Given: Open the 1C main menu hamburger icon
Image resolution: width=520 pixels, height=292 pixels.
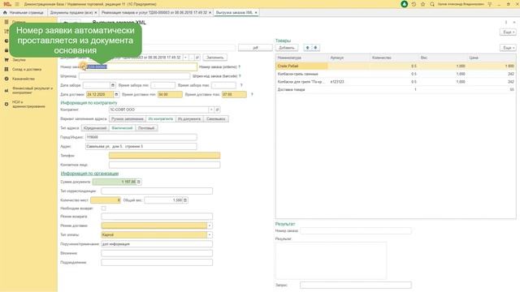Looking at the screenshot, I should [x=17, y=4].
